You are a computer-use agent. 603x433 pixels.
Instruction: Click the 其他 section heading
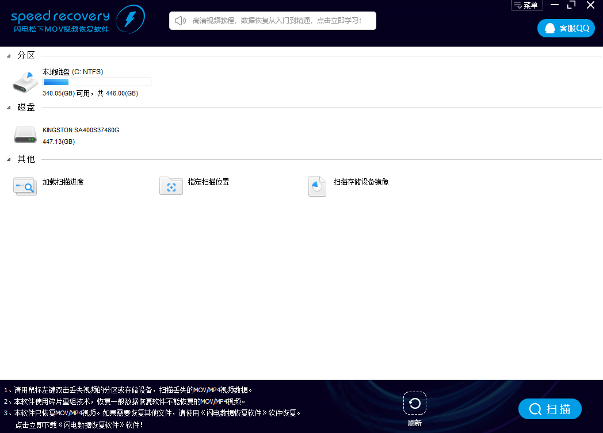click(26, 159)
